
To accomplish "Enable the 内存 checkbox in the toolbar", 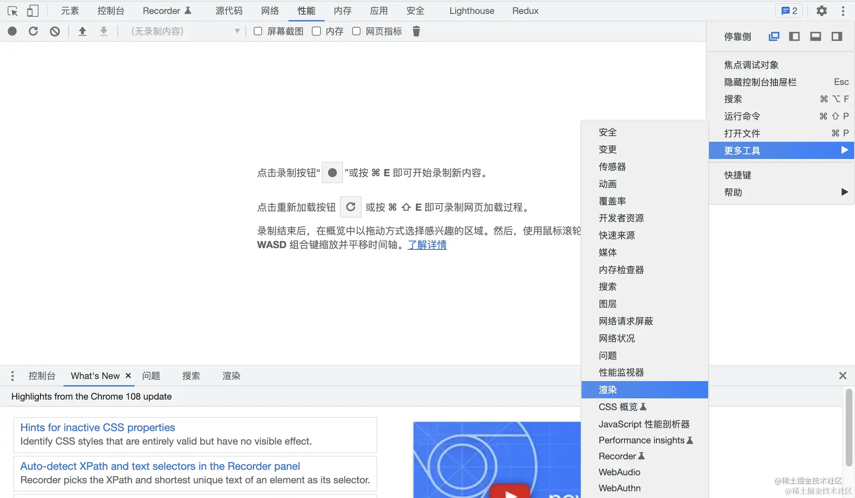I will (316, 31).
